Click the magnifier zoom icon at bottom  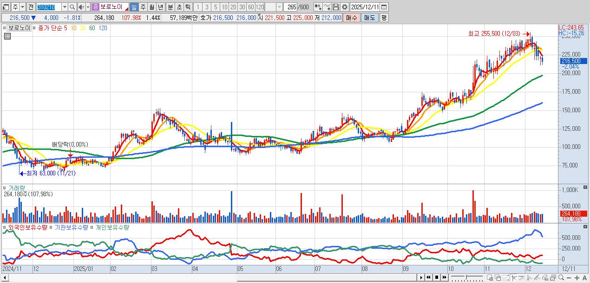[x=561, y=278]
